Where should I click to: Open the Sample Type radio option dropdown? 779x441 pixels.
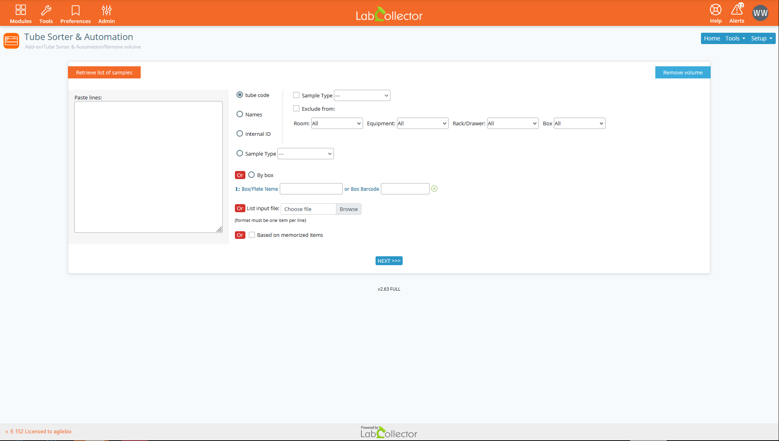(305, 154)
